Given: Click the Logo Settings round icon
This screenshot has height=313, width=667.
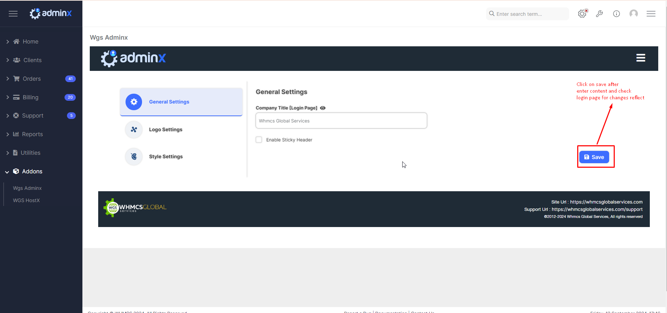Looking at the screenshot, I should 134,129.
